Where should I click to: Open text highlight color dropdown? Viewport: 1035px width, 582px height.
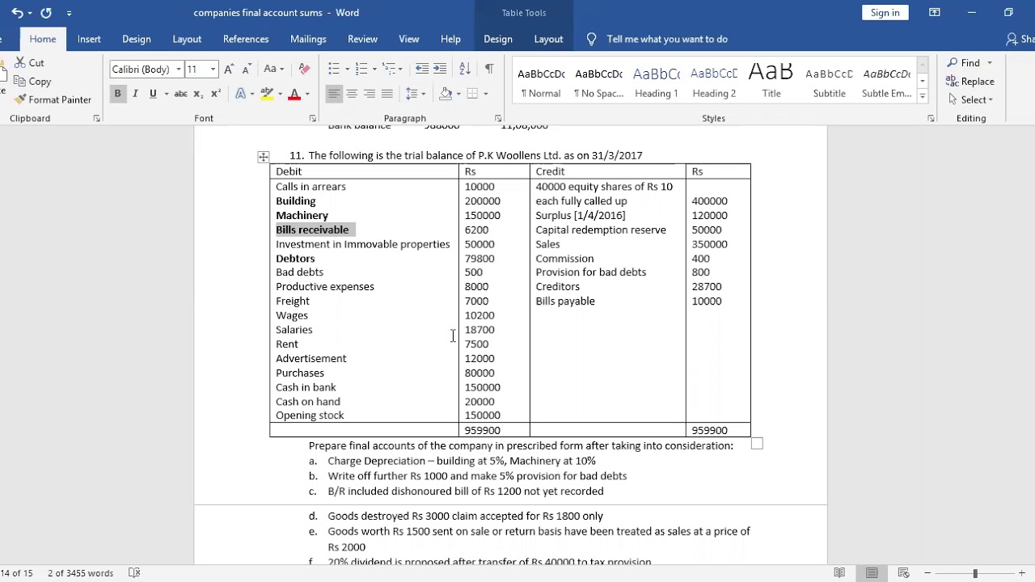[280, 94]
